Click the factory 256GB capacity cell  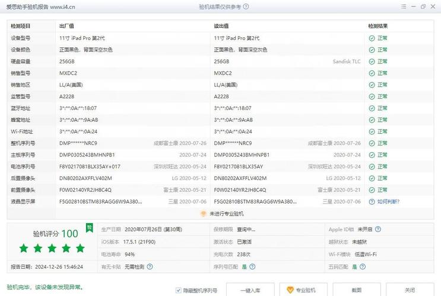[67, 62]
